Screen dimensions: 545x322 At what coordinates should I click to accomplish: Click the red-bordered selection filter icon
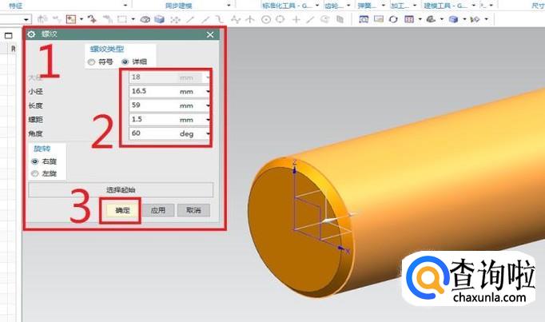click(71, 18)
